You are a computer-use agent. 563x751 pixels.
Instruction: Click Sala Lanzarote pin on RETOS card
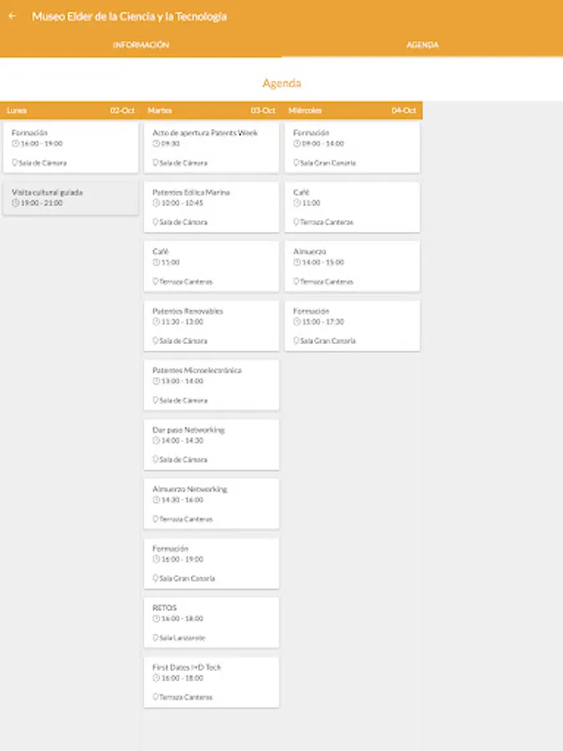click(x=156, y=638)
